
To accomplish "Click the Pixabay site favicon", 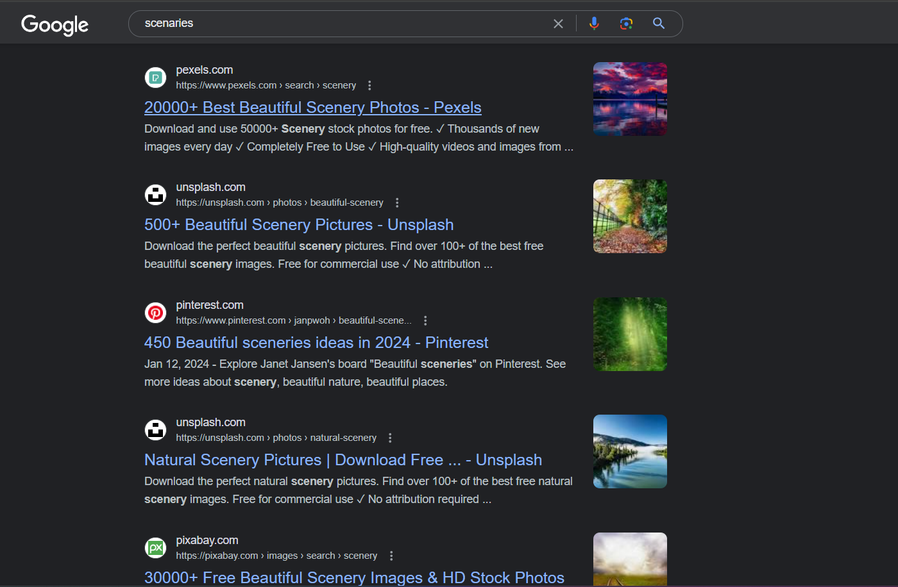I will 155,548.
